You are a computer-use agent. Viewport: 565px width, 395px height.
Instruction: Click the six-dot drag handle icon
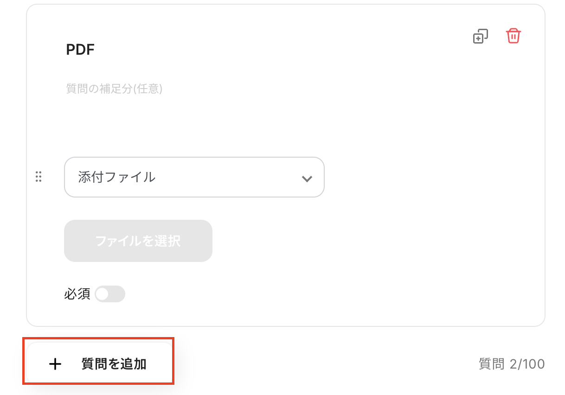39,177
